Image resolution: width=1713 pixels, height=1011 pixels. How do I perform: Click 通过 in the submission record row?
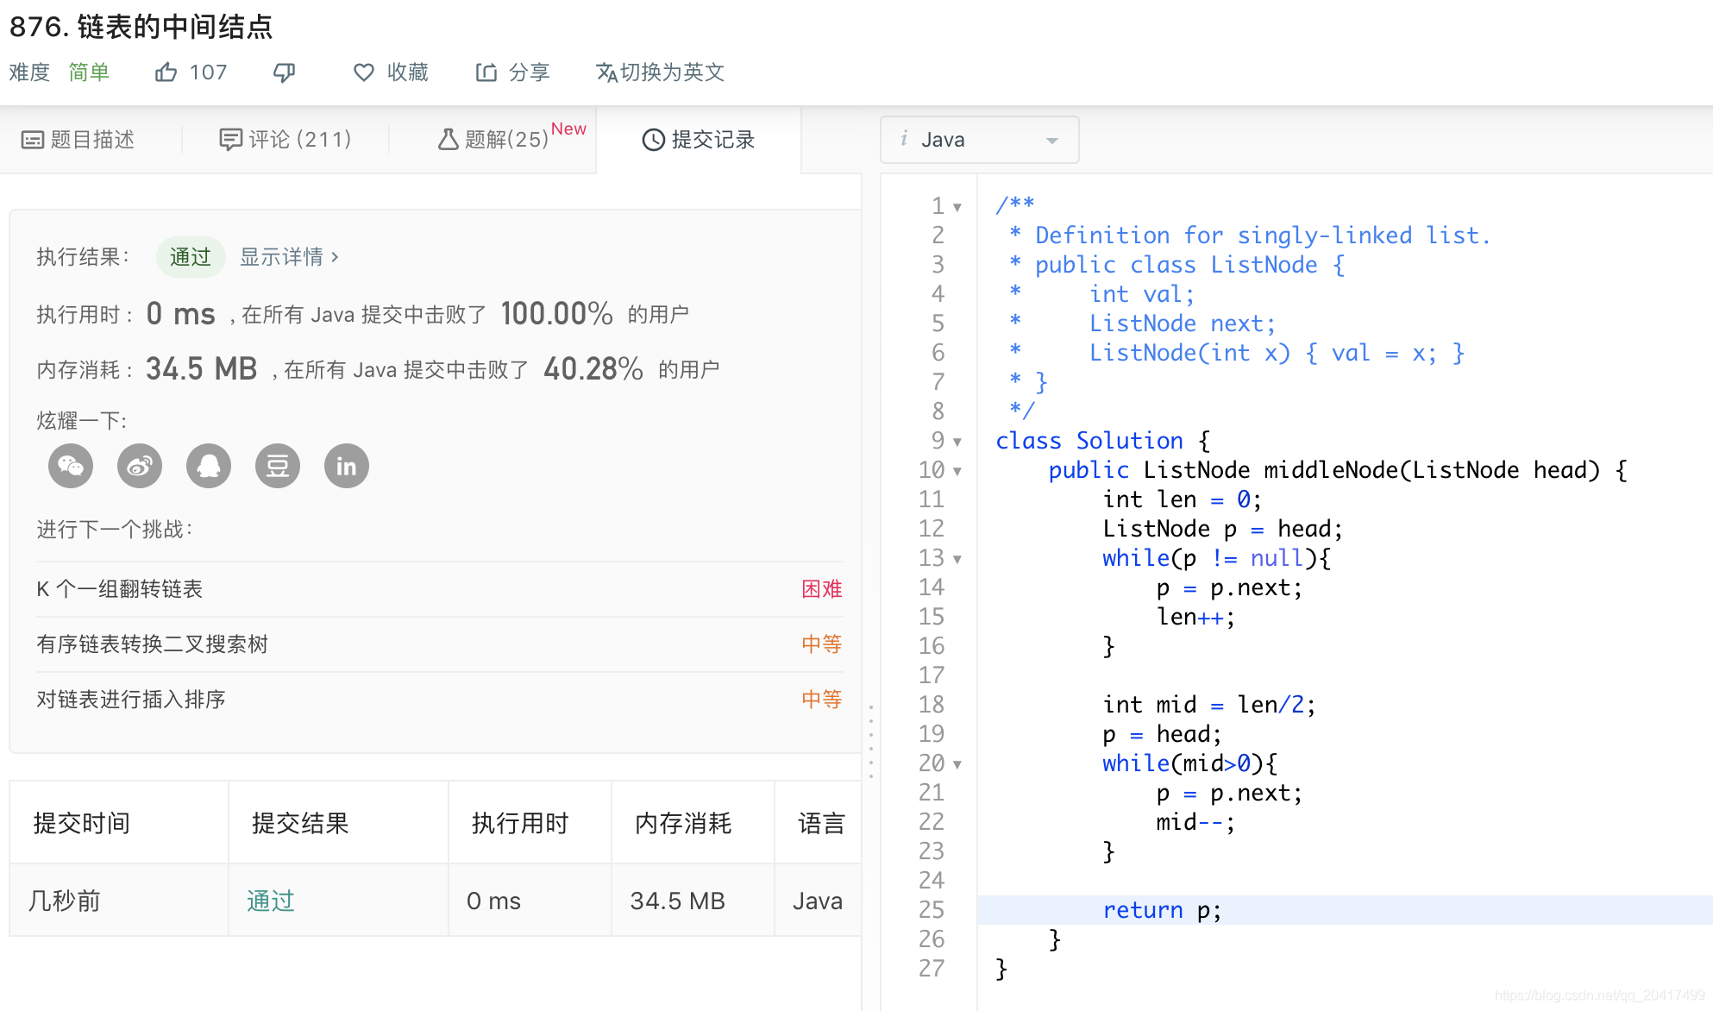(269, 901)
